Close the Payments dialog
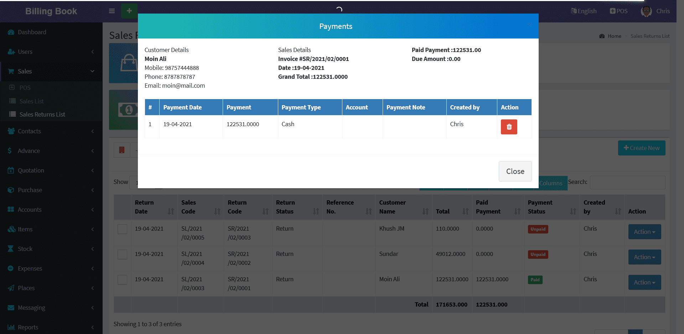Viewport: 684px width, 334px height. (x=515, y=171)
